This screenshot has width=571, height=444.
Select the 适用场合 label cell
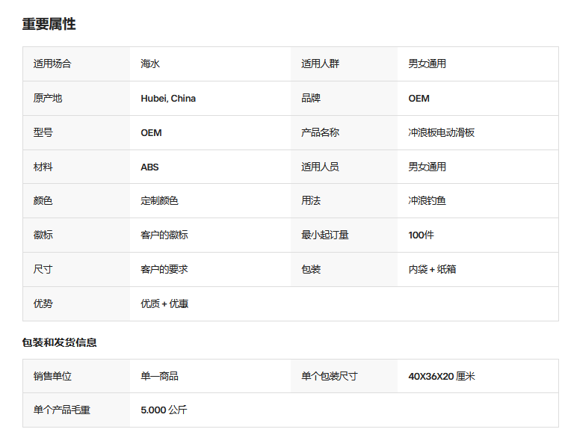(x=76, y=64)
